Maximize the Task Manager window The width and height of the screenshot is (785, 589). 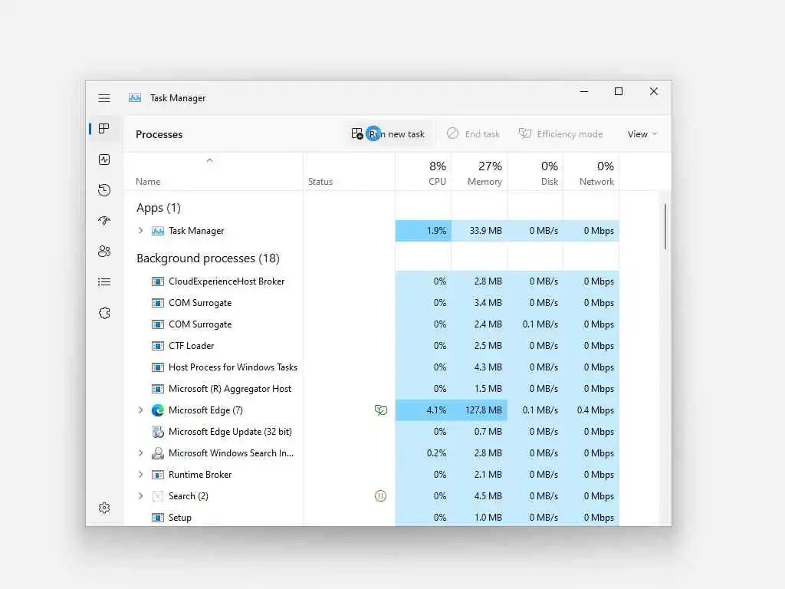click(619, 91)
